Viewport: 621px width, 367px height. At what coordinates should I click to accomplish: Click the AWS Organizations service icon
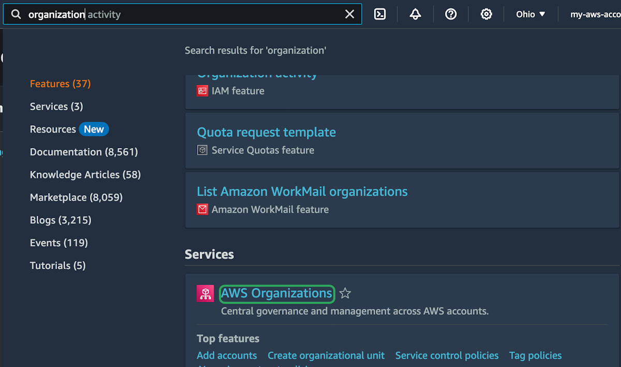(205, 293)
